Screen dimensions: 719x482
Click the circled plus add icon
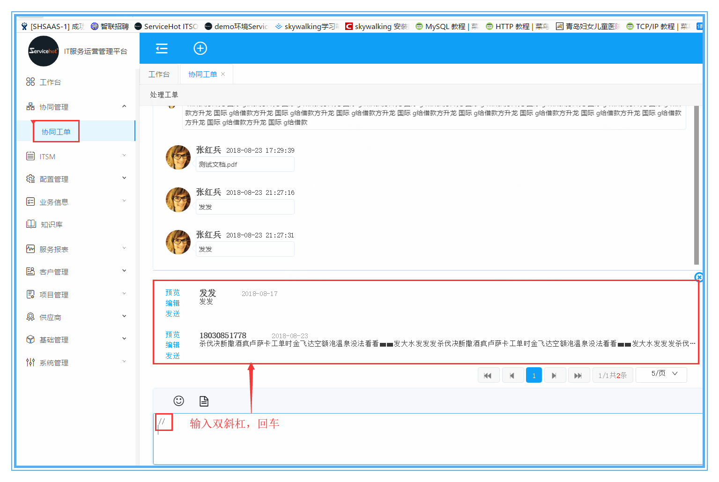click(200, 48)
